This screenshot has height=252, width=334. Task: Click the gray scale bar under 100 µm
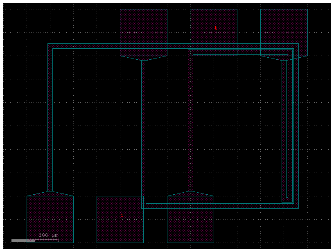pyautogui.click(x=35, y=241)
